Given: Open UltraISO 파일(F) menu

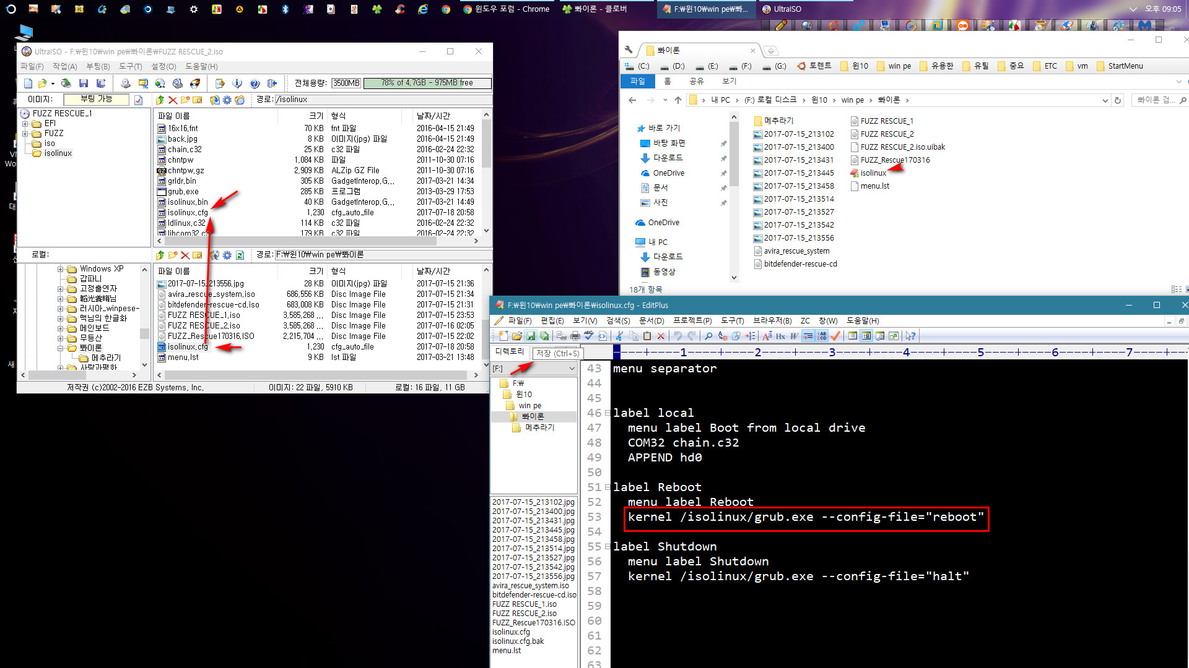Looking at the screenshot, I should click(32, 66).
